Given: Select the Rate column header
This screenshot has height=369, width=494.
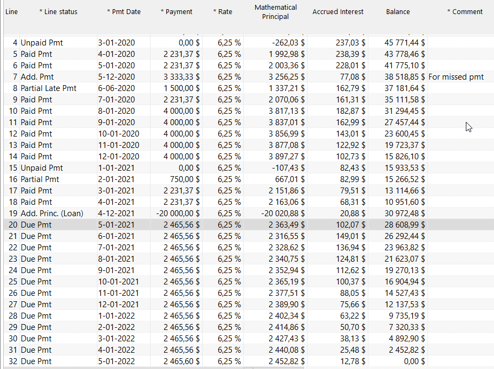Looking at the screenshot, I should pos(223,12).
